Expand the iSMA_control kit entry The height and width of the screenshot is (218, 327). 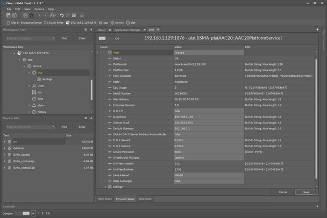coord(5,155)
